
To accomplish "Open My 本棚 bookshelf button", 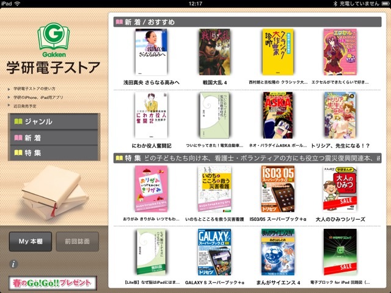I will tap(31, 242).
